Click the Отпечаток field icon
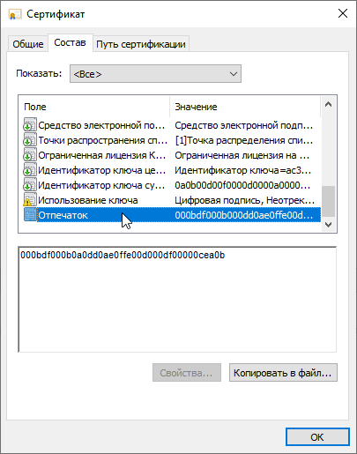This screenshot has width=357, height=454. [x=30, y=215]
